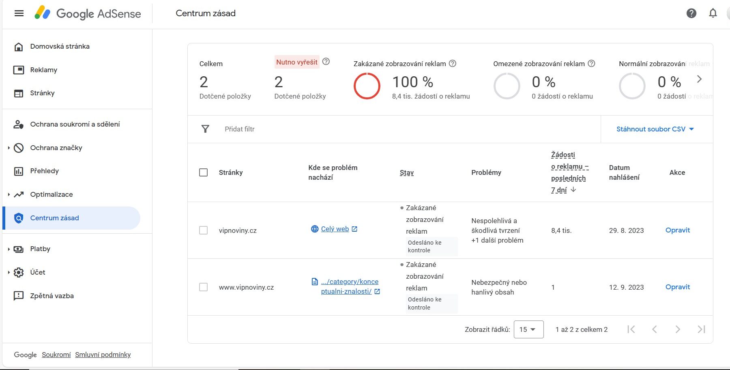Click the Nutno vyřešit red label
Screen dimensions: 730x370
point(297,62)
